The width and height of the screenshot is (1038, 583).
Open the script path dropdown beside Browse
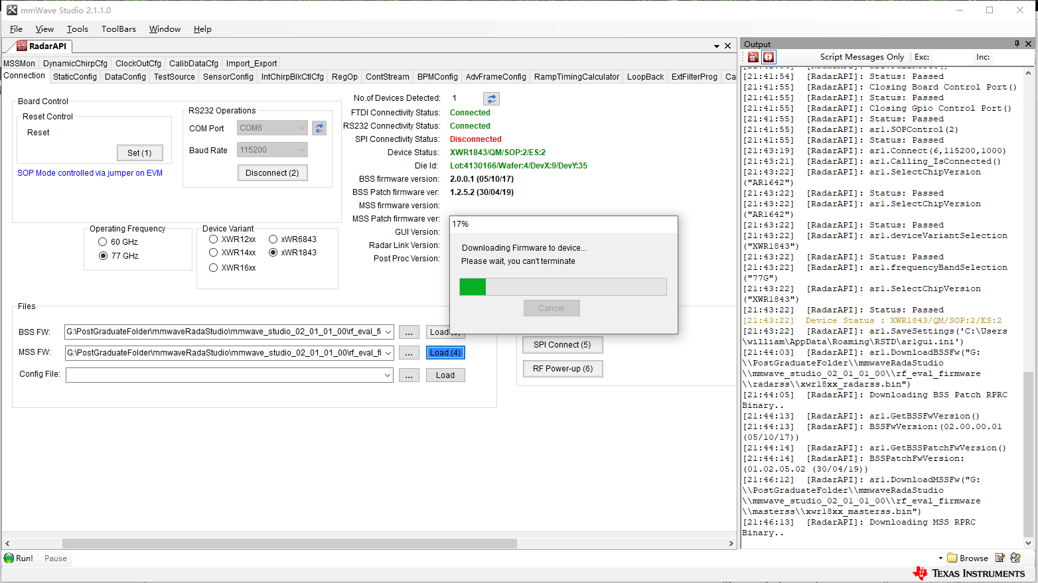coord(940,558)
